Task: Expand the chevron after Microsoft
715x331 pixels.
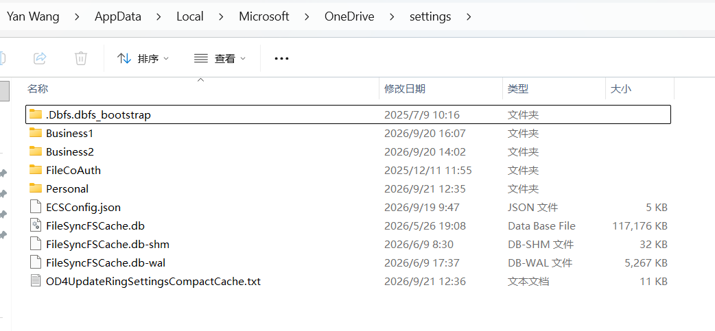Action: (307, 17)
